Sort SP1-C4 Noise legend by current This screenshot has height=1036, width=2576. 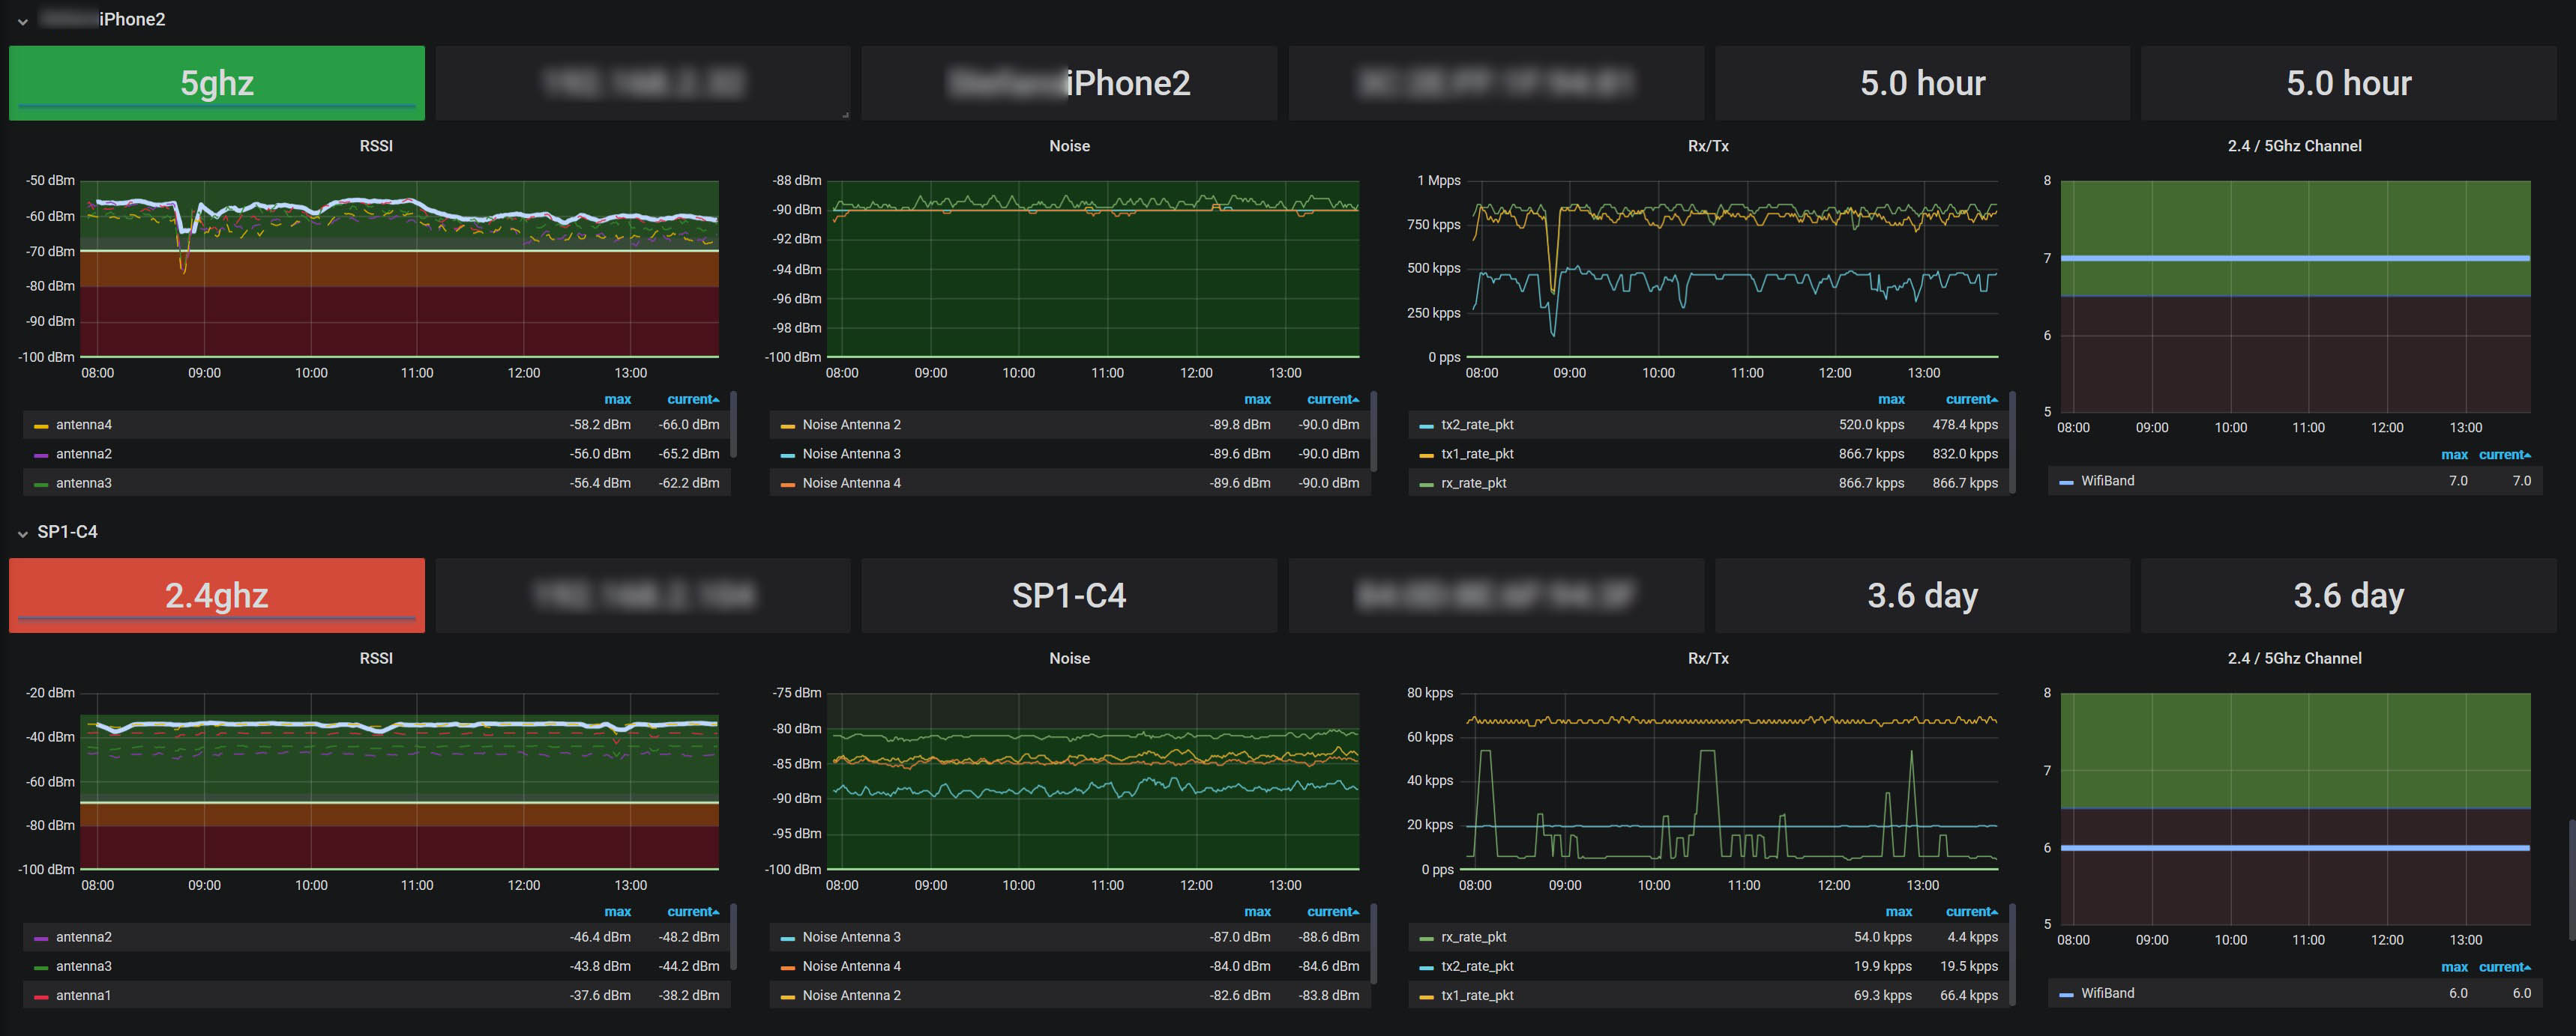pos(1330,911)
